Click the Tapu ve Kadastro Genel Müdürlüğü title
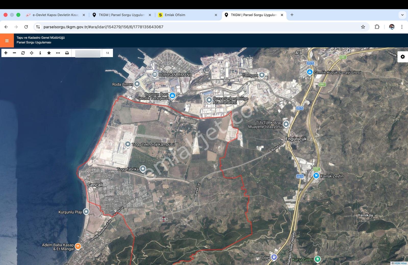Screen dimensions: 408x265 (41, 38)
